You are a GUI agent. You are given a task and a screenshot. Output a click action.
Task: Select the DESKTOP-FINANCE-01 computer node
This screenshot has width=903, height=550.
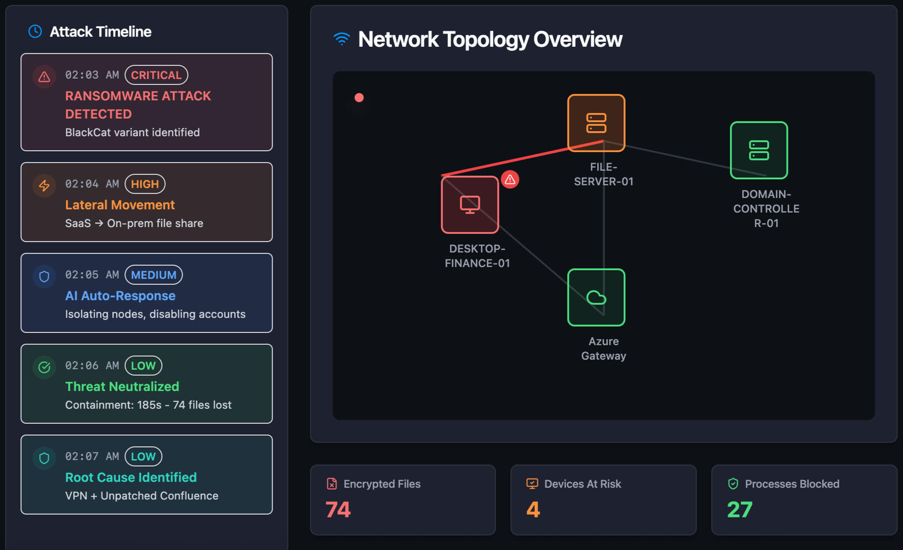coord(470,205)
